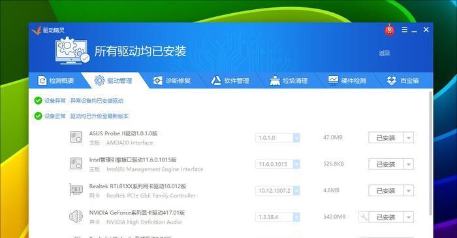Click the 垃圾清理 broom icon
The width and height of the screenshot is (457, 238).
275,80
